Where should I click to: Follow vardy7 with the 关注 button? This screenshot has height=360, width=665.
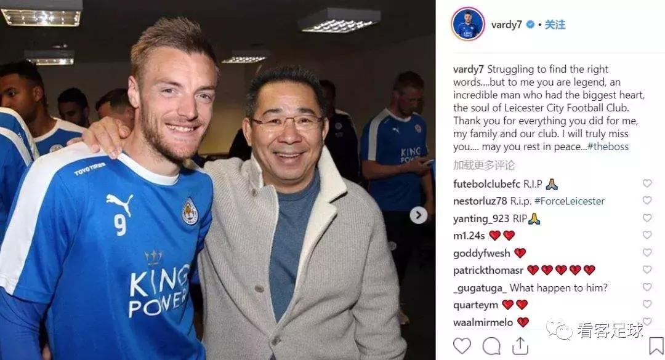pyautogui.click(x=555, y=25)
